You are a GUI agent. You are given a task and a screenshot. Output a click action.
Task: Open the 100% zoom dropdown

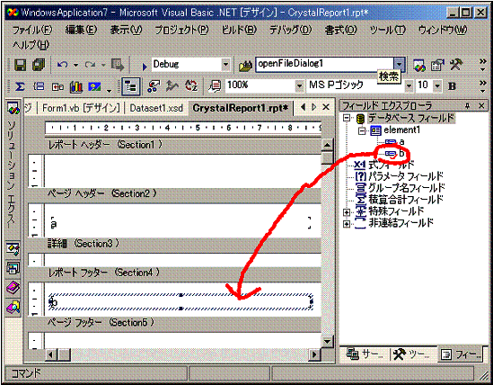click(299, 85)
